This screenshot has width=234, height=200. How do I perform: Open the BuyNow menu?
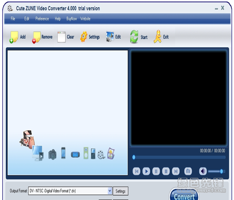(72, 19)
